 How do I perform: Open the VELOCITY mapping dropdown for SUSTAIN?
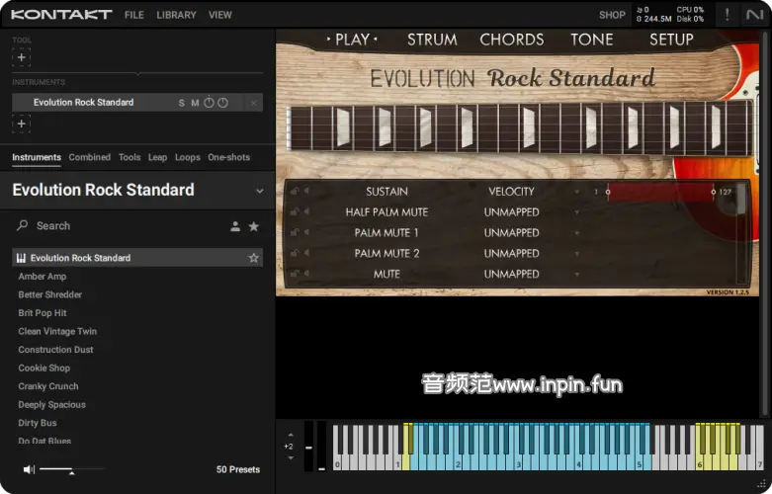coord(577,192)
